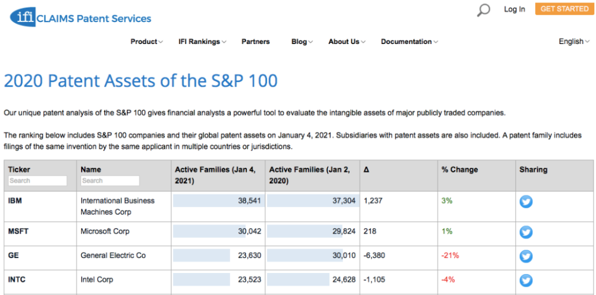Click the -6,380 delta value
This screenshot has height=295, width=596.
coord(374,256)
